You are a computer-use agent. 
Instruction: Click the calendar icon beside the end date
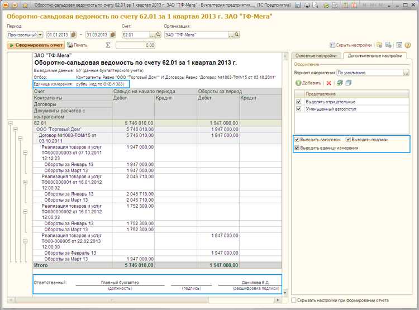coord(115,35)
